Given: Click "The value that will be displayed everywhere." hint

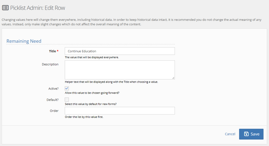Looking at the screenshot, I should [92, 57].
